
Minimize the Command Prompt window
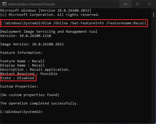(126, 4)
